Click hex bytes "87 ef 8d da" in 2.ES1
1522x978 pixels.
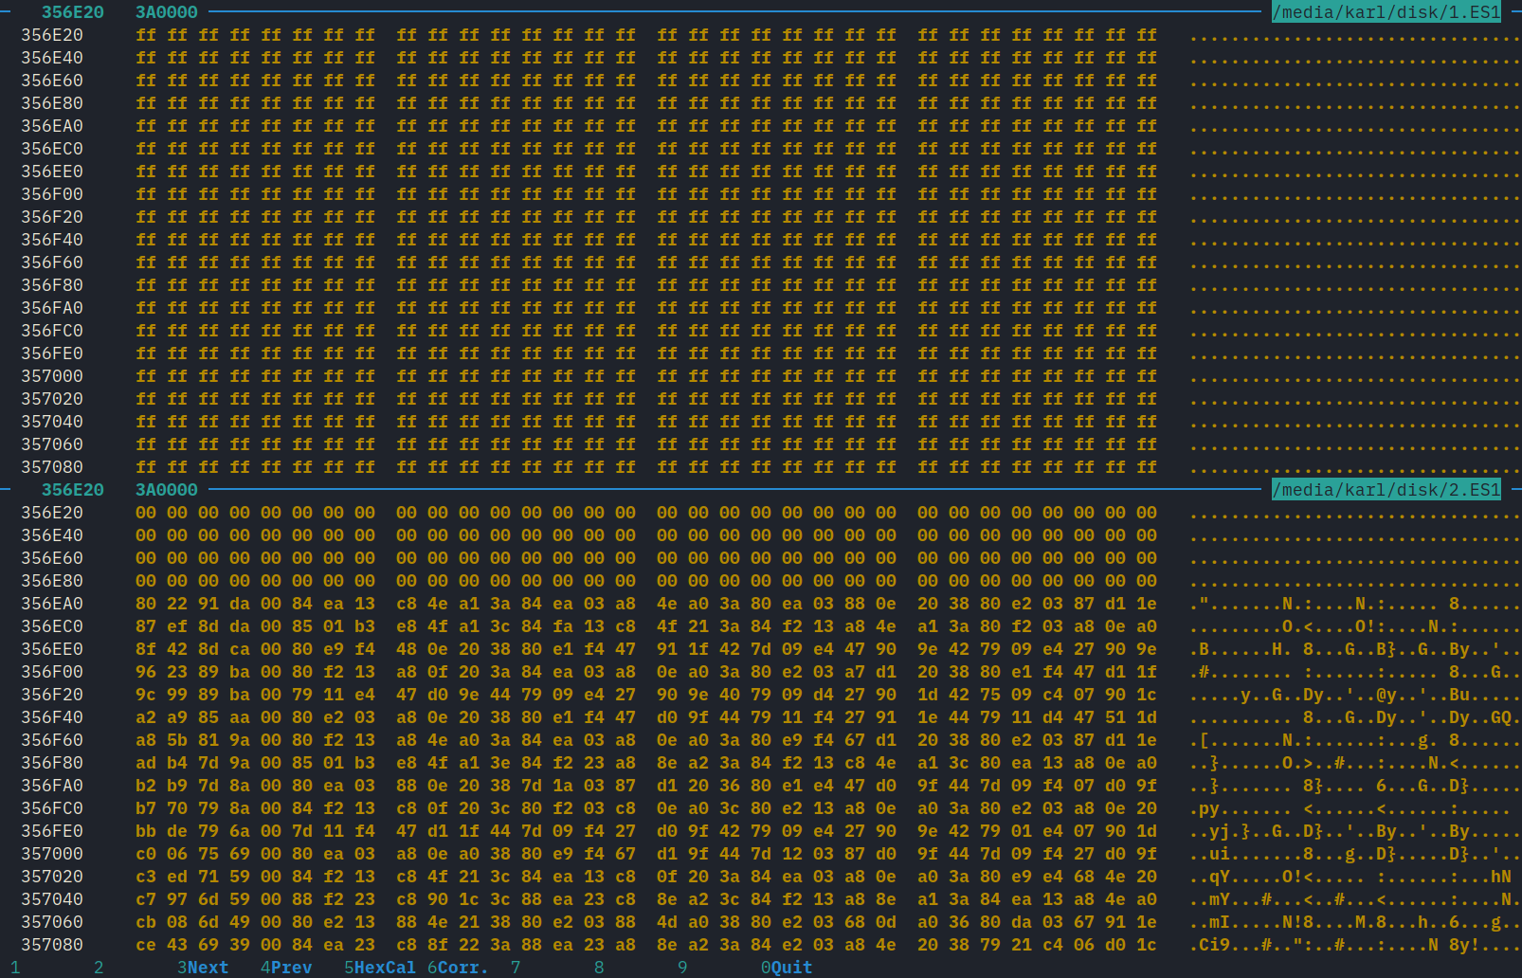point(192,626)
